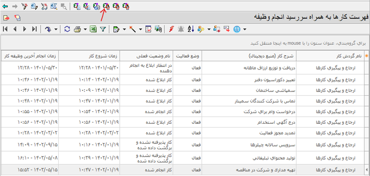
Task: Refresh the task list
Action: [x=67, y=29]
